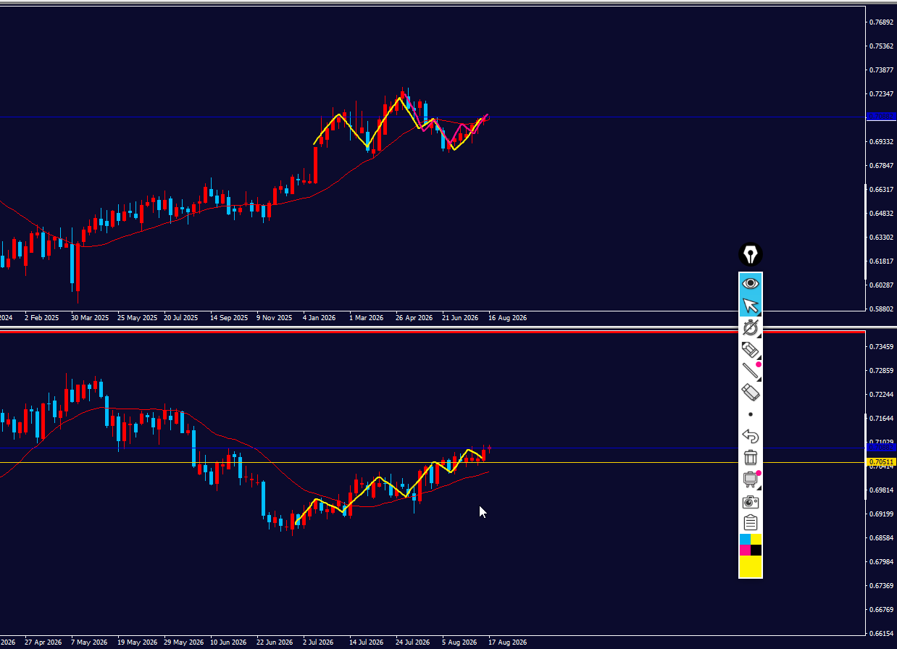Screen dimensions: 897x649
Task: Click the 5 Aug 2026 date label
Action: point(459,642)
